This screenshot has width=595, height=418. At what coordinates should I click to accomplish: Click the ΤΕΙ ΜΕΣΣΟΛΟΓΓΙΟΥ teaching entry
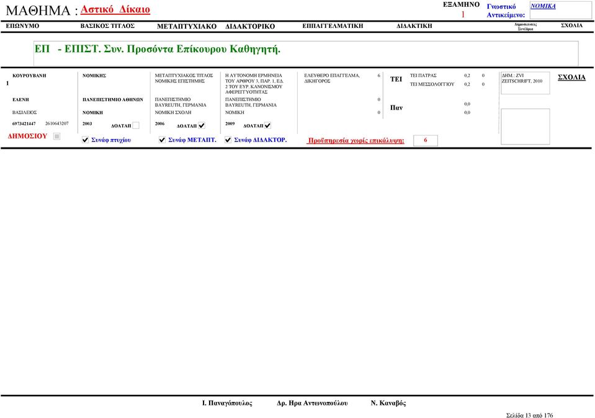432,84
